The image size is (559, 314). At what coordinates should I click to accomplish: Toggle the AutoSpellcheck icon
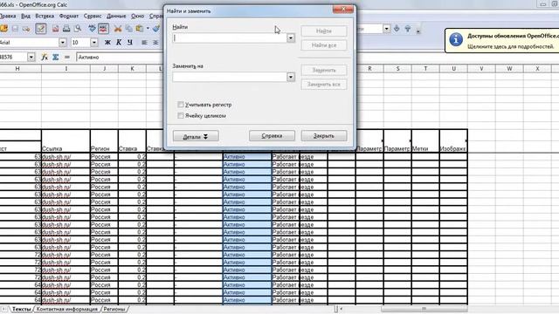(103, 29)
